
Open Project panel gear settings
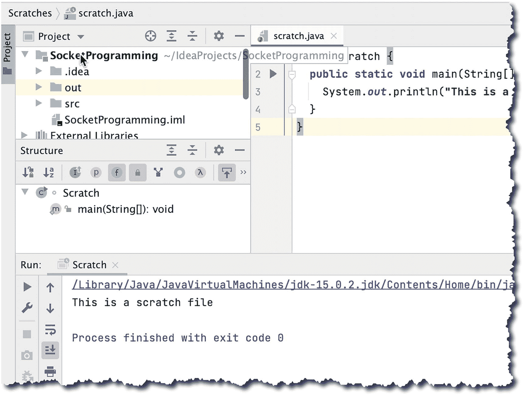[219, 36]
